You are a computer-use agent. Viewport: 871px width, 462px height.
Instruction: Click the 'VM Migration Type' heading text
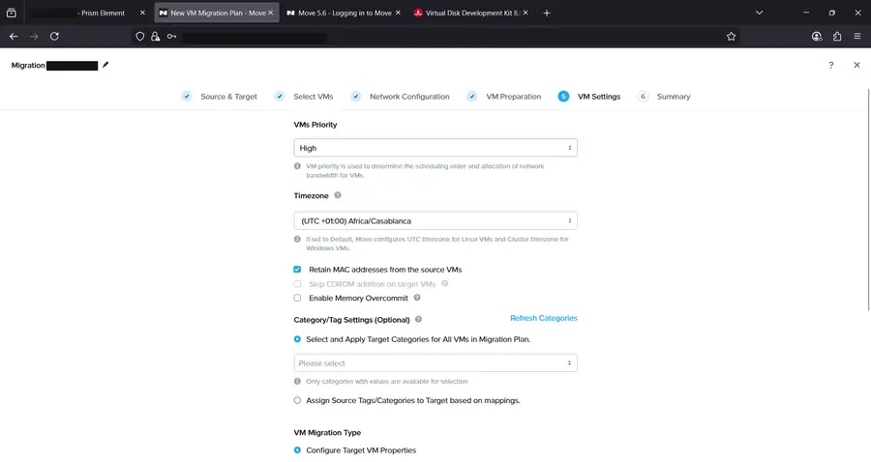(x=327, y=433)
